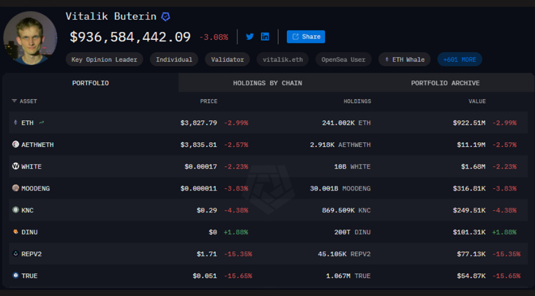Image resolution: width=535 pixels, height=296 pixels.
Task: Switch to the Holdings By Chain tab
Action: pyautogui.click(x=267, y=83)
